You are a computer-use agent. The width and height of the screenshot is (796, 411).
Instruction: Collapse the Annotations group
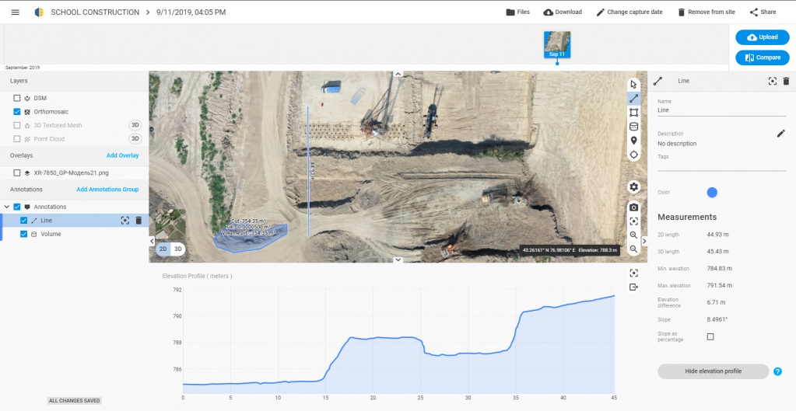click(7, 207)
